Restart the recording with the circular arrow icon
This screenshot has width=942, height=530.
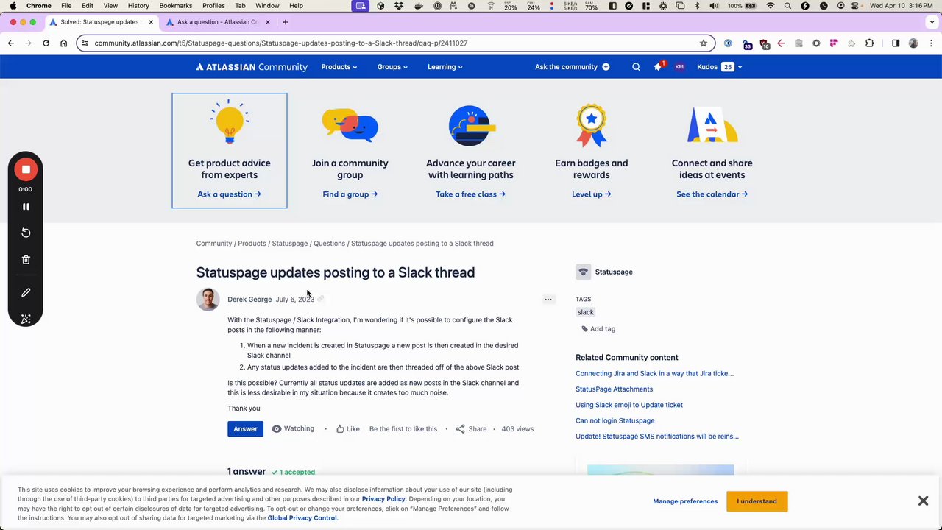[x=26, y=233]
